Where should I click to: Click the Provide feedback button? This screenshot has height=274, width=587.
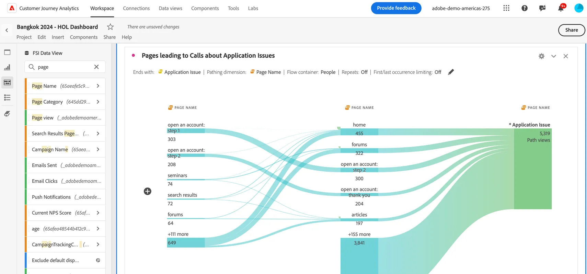[x=396, y=8]
